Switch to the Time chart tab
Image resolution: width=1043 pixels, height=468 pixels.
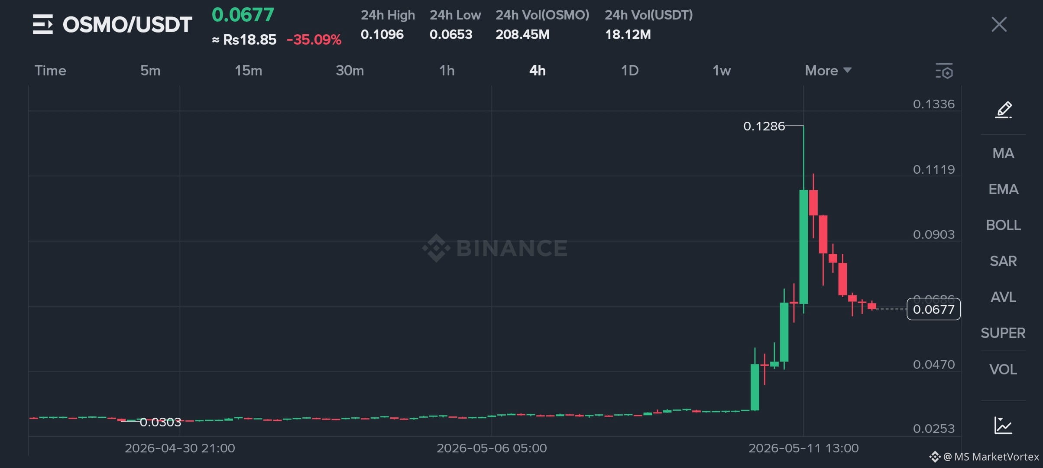coord(50,71)
